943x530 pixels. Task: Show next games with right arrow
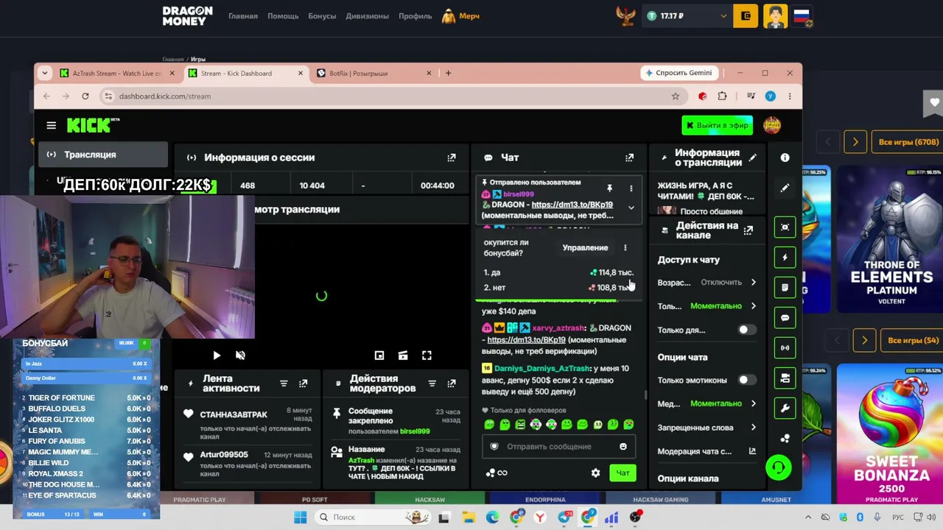(x=855, y=142)
